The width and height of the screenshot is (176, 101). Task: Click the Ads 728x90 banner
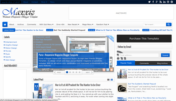(x=121, y=13)
